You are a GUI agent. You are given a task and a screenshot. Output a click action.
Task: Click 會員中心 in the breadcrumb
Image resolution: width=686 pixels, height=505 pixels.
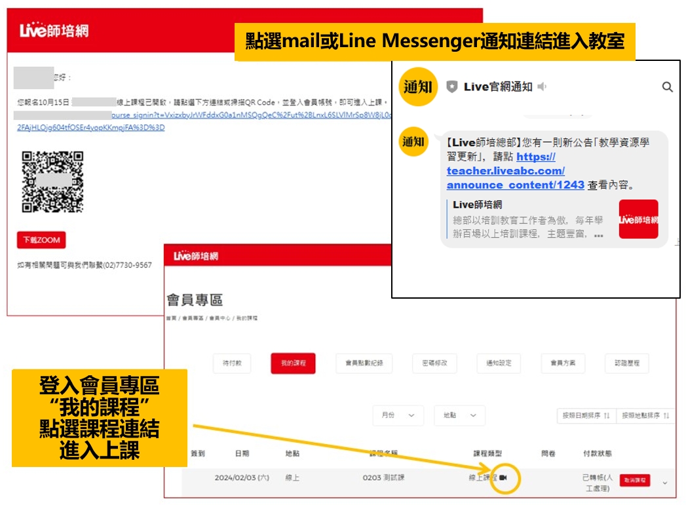coord(219,318)
